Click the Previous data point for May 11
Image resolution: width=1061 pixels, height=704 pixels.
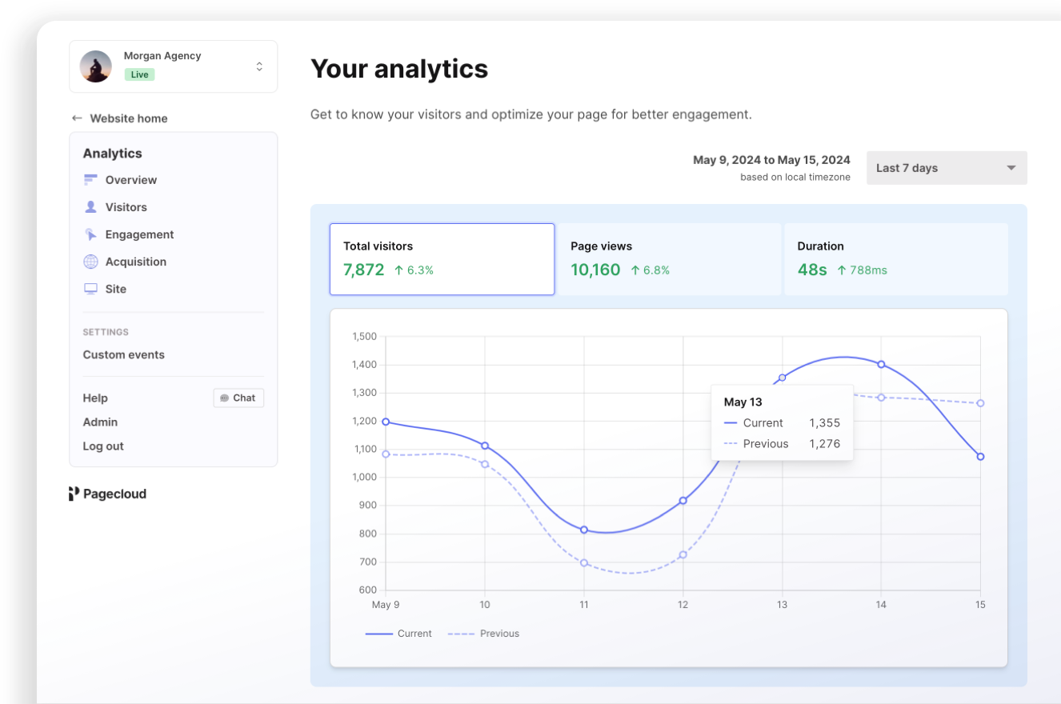[x=584, y=563]
